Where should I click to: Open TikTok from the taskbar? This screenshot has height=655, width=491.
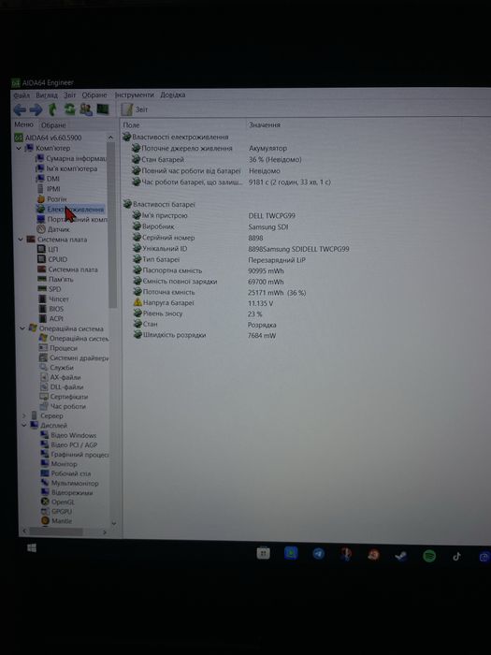pos(456,557)
